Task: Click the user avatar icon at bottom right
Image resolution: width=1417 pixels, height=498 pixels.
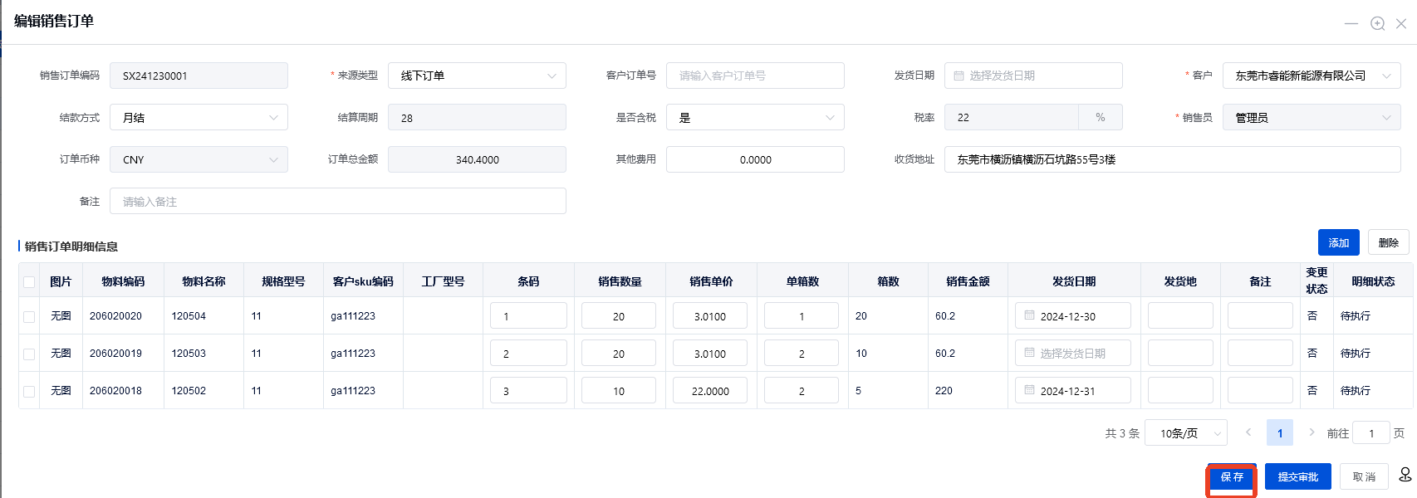Action: click(x=1405, y=474)
